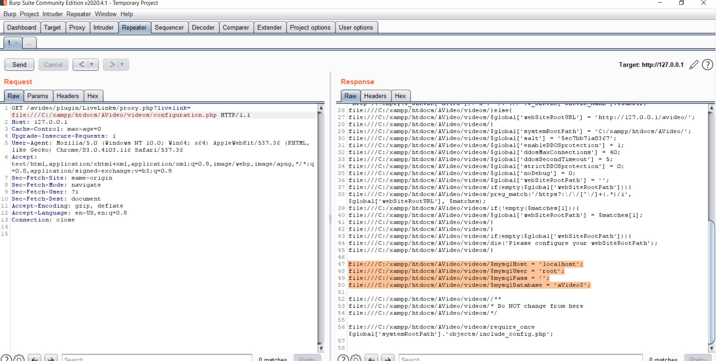Open the Window menu

pos(106,14)
